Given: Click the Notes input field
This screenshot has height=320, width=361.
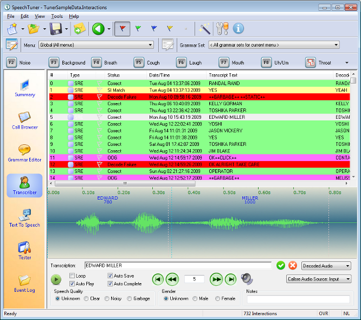Looking at the screenshot, I should click(298, 299).
